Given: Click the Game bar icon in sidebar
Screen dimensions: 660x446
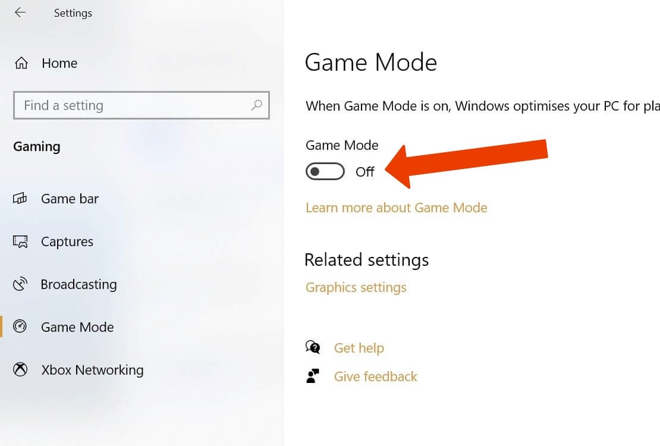Looking at the screenshot, I should [x=20, y=199].
